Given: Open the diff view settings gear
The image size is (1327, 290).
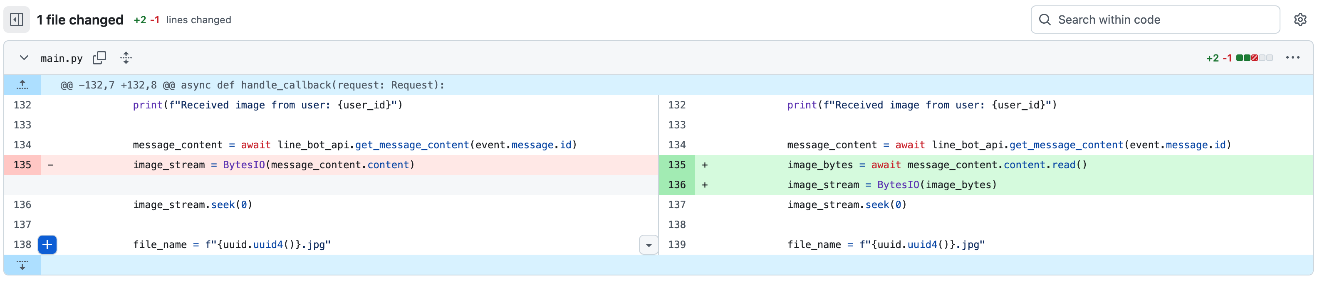Looking at the screenshot, I should [1300, 20].
